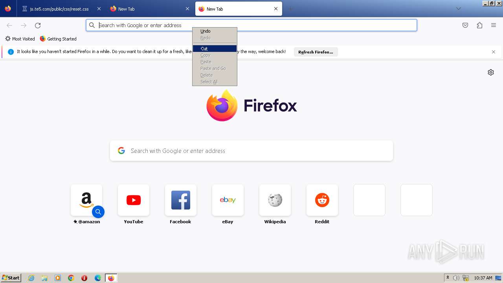Click the Firefox View icon in tab bar
This screenshot has width=503, height=283.
coord(8,9)
